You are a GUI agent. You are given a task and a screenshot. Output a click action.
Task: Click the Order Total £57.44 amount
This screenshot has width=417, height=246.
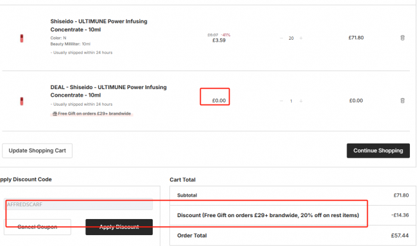click(400, 236)
